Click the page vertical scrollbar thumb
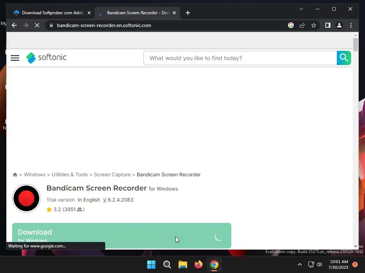 point(355,44)
